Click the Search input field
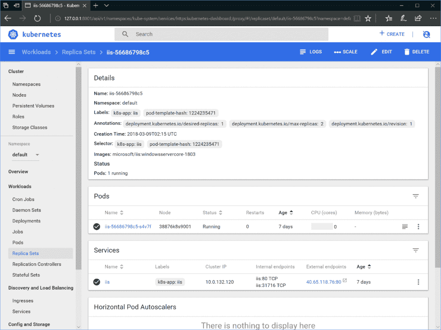This screenshot has width=441, height=330. pyautogui.click(x=221, y=34)
